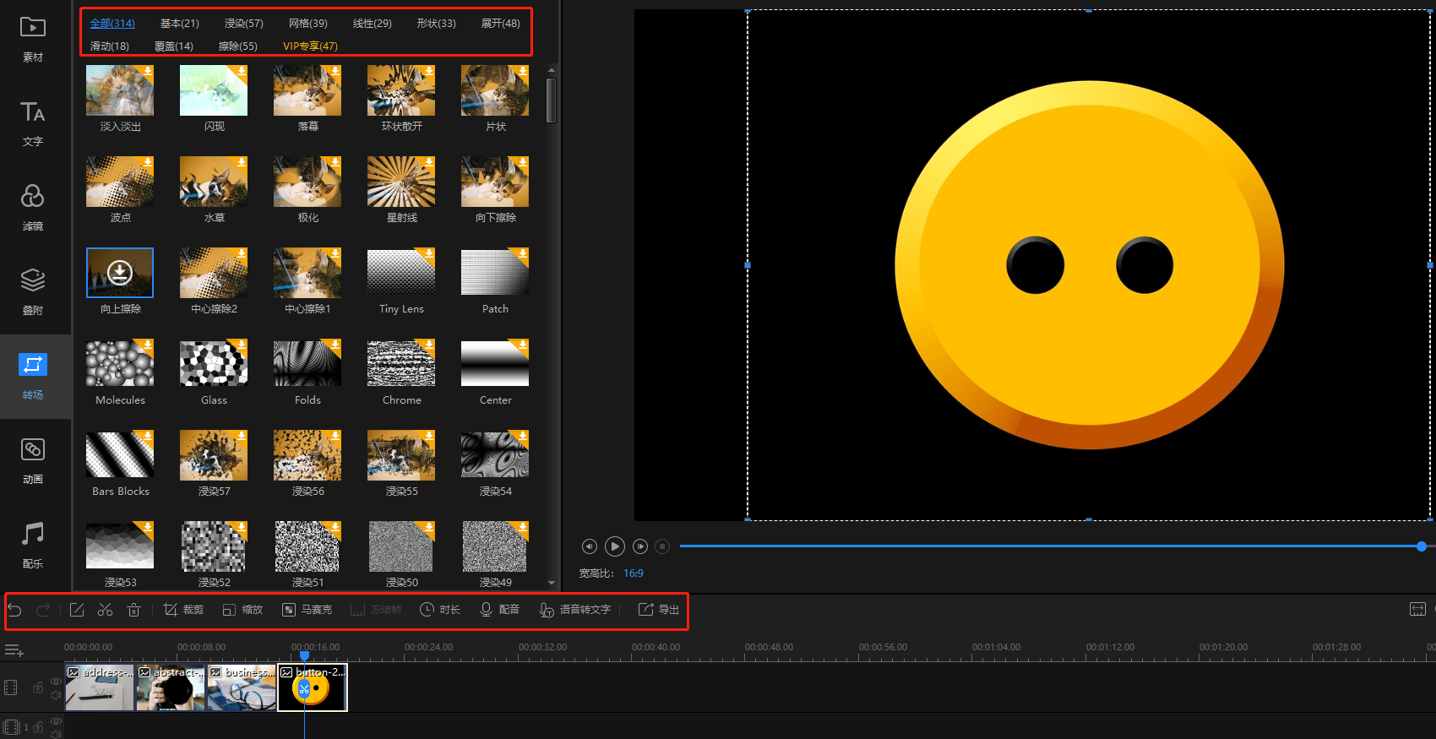This screenshot has width=1436, height=739.
Task: Click the timeline playhead marker
Action: coord(304,655)
